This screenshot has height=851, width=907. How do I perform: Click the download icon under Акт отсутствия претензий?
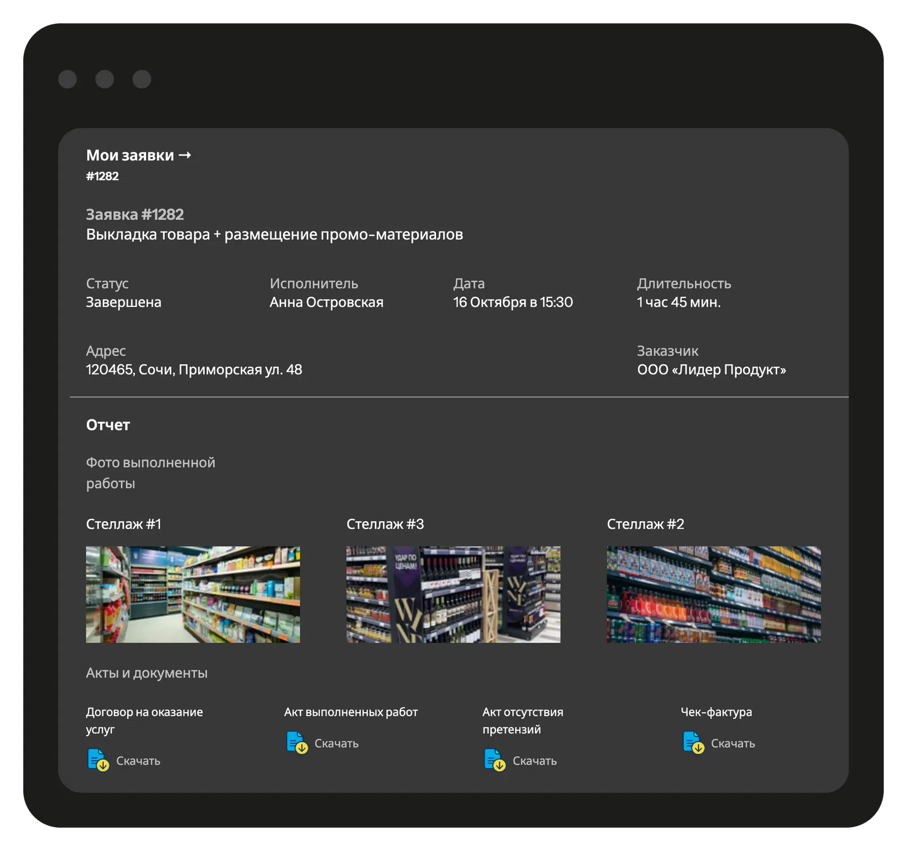(x=494, y=760)
